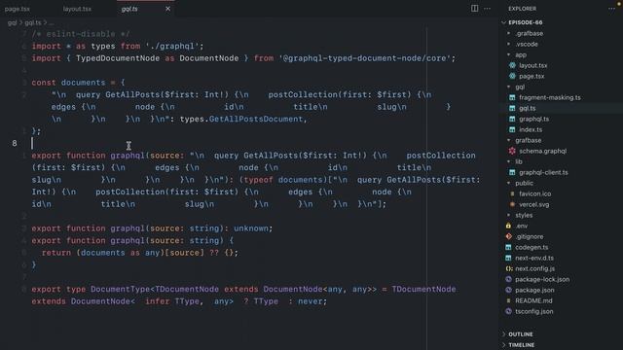
Task: Click the './graphql' import path string
Action: [172, 46]
